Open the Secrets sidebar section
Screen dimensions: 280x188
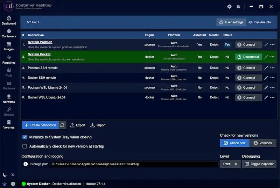[9, 111]
